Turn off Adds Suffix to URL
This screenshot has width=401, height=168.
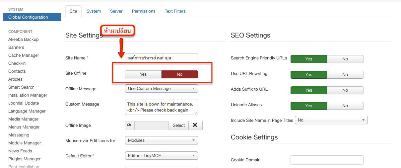pyautogui.click(x=345, y=90)
